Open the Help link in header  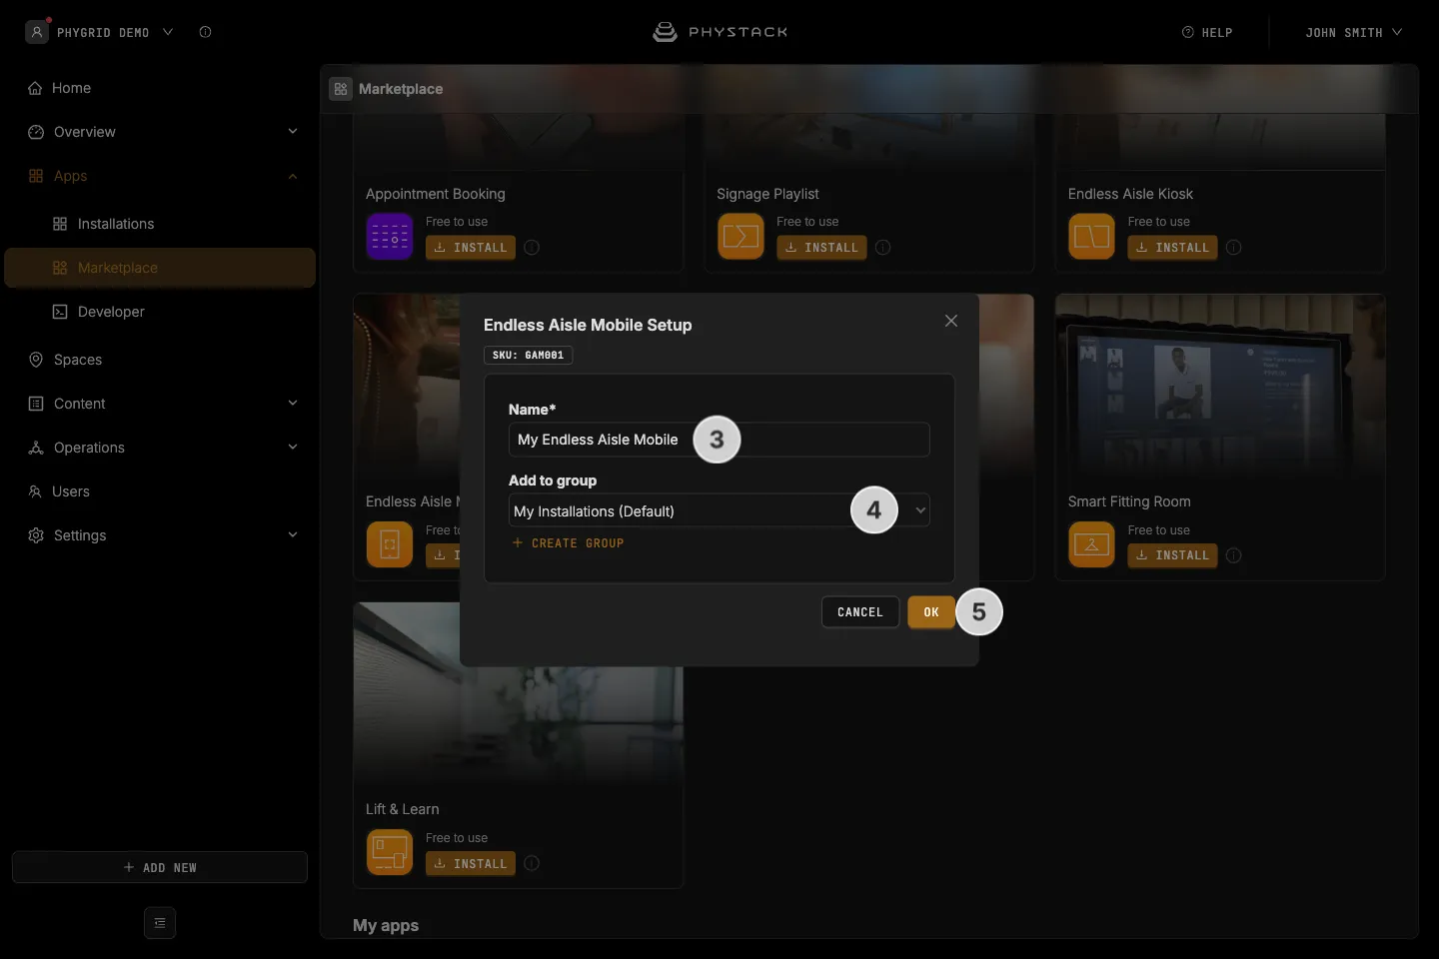click(x=1207, y=32)
